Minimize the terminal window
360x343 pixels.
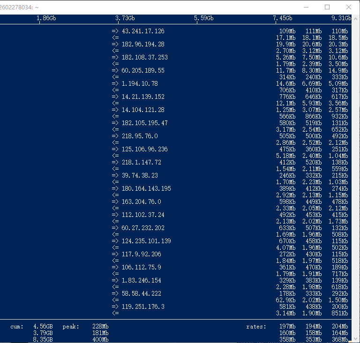point(306,7)
